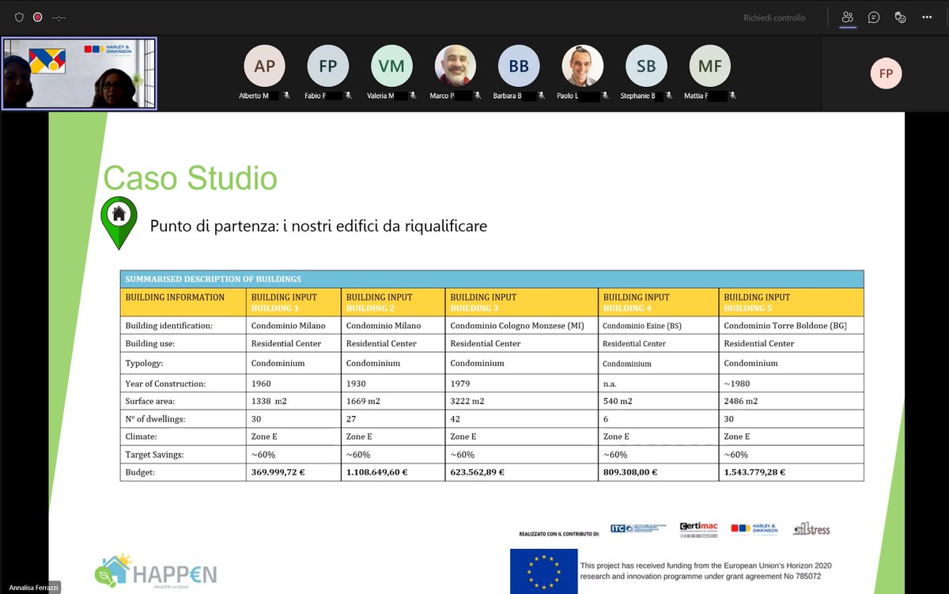Click the budget value 623.562,89 €
This screenshot has height=594, width=949.
point(477,472)
